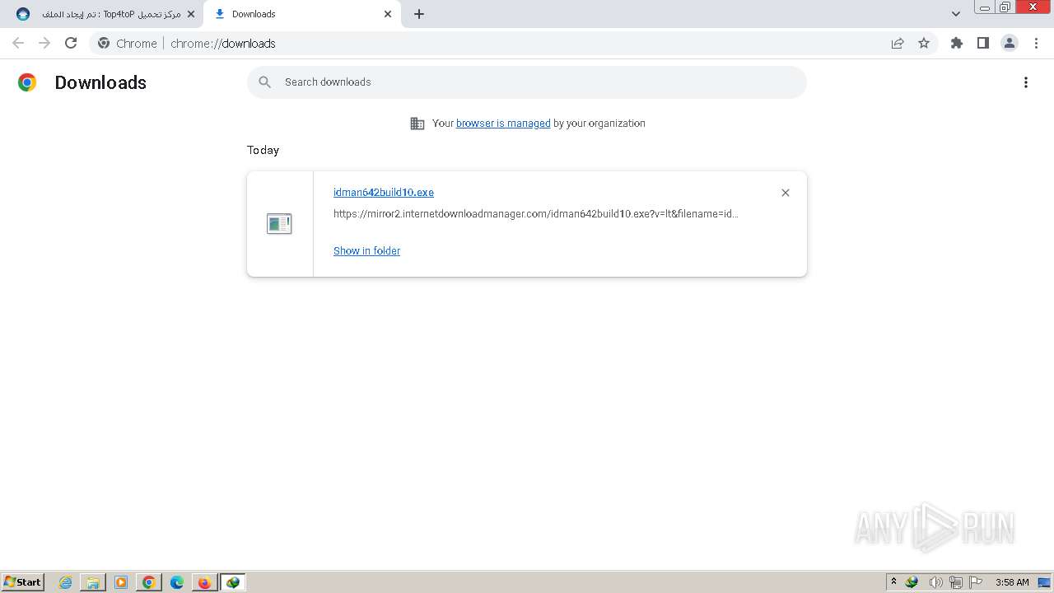
Task: Click the Show desktop button
Action: [1045, 582]
